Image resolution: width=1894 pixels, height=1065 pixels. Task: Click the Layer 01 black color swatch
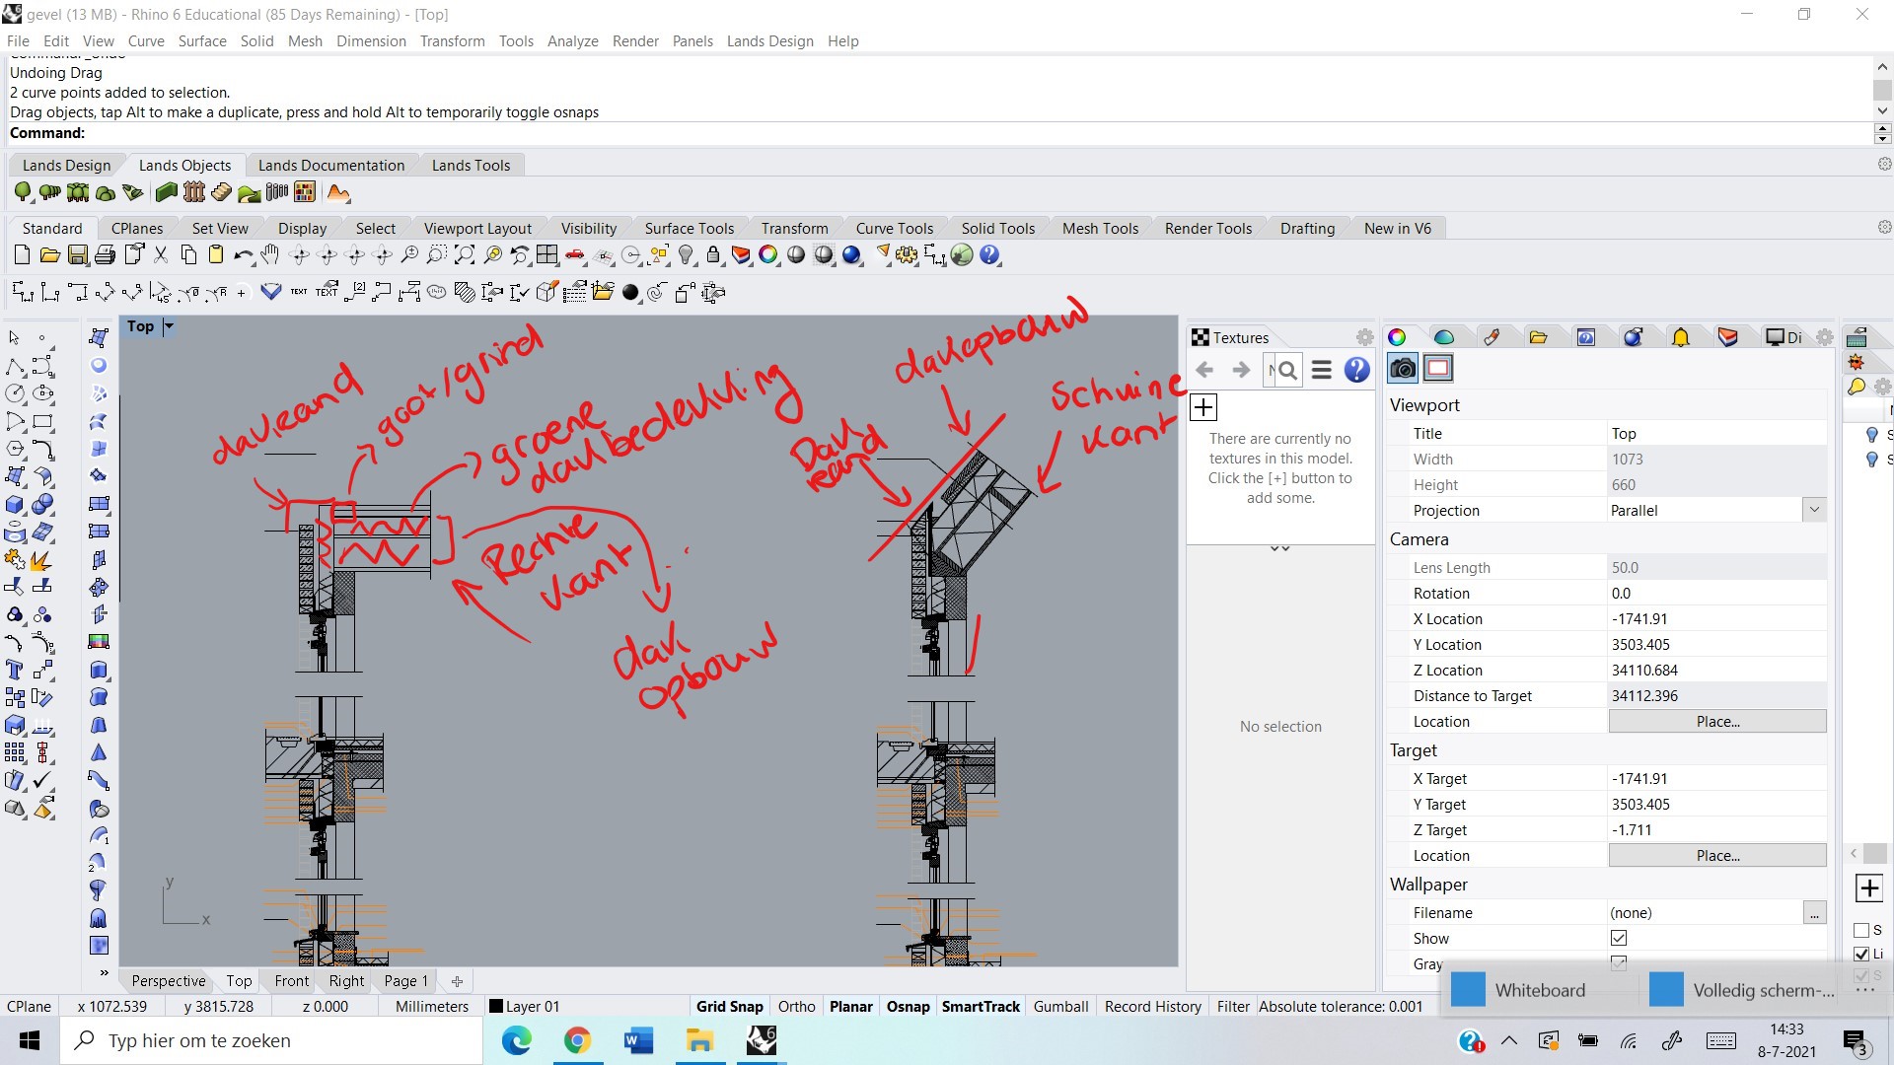496,1007
